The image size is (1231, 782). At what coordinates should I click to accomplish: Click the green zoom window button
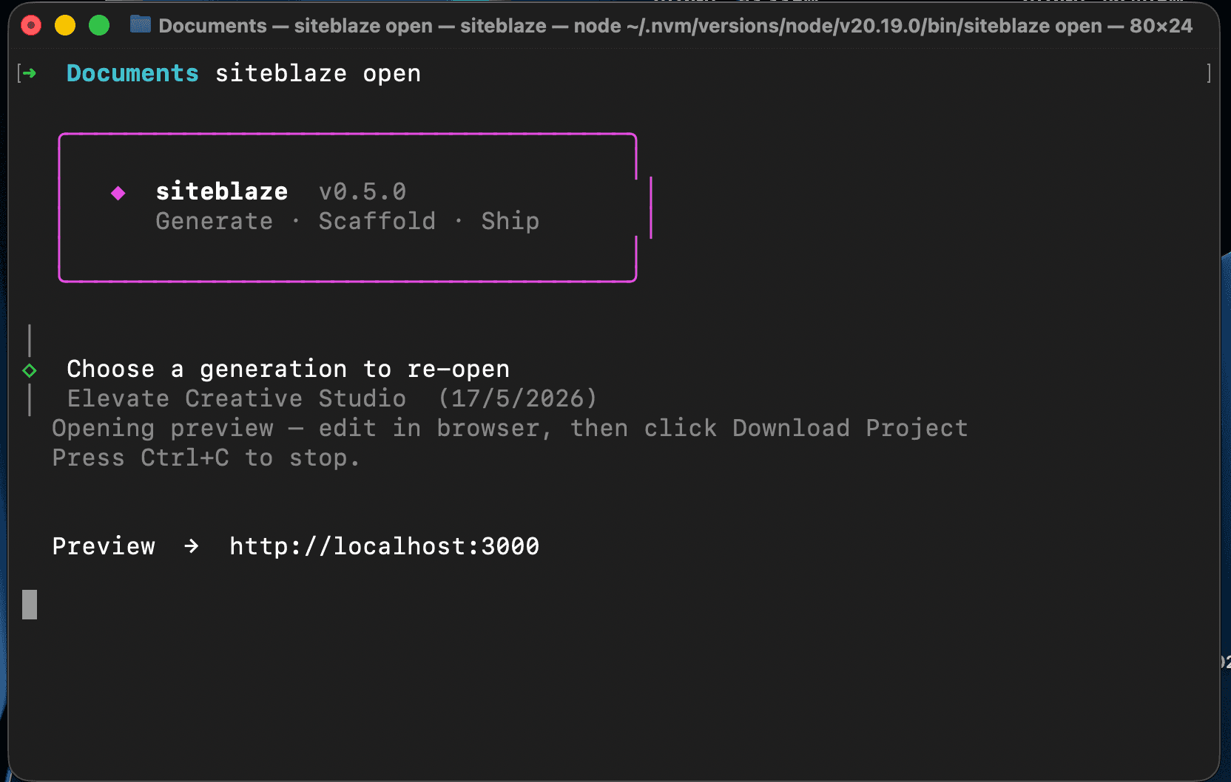coord(99,26)
